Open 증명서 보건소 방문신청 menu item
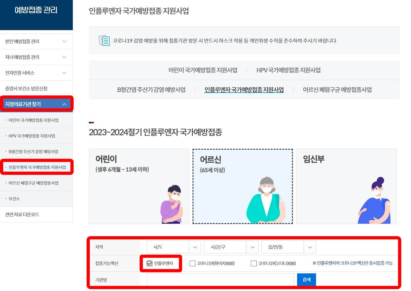This screenshot has height=291, width=411. (x=36, y=88)
